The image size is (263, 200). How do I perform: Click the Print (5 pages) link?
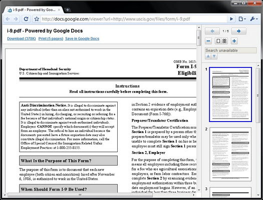[51, 38]
